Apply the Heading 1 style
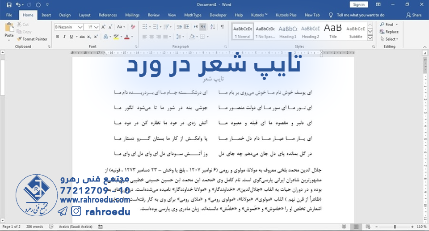The image size is (429, 231). pos(288,32)
